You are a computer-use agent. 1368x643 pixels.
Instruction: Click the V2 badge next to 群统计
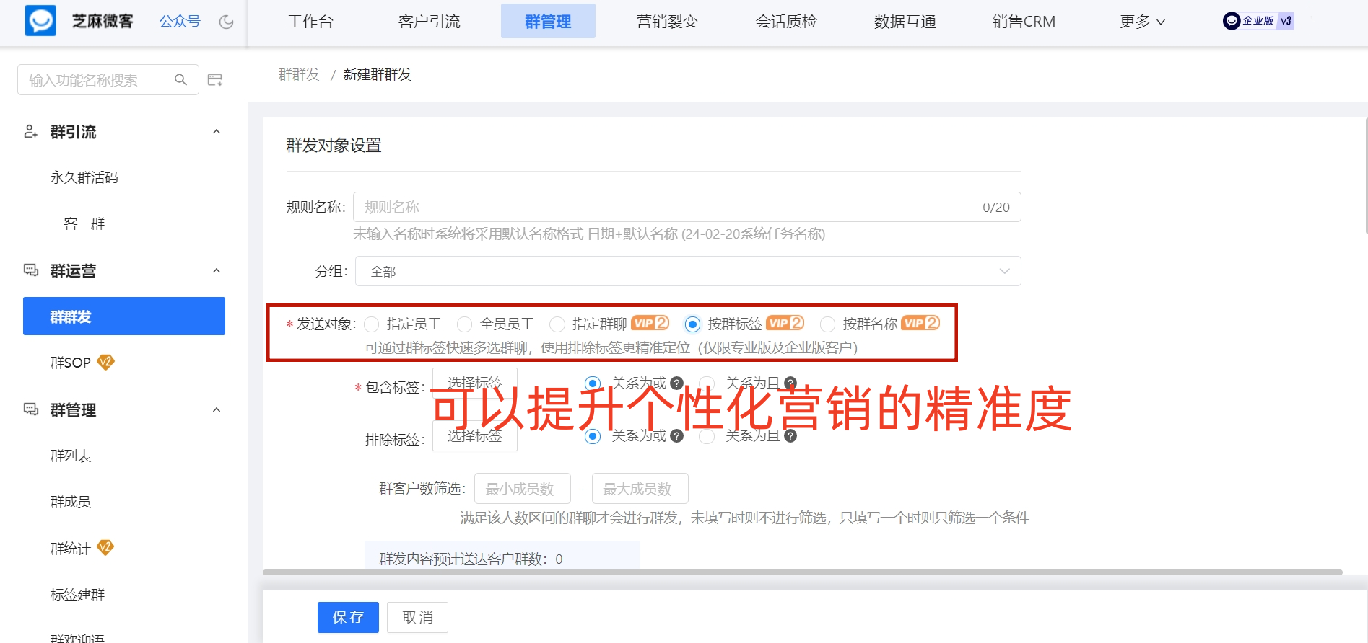[105, 547]
